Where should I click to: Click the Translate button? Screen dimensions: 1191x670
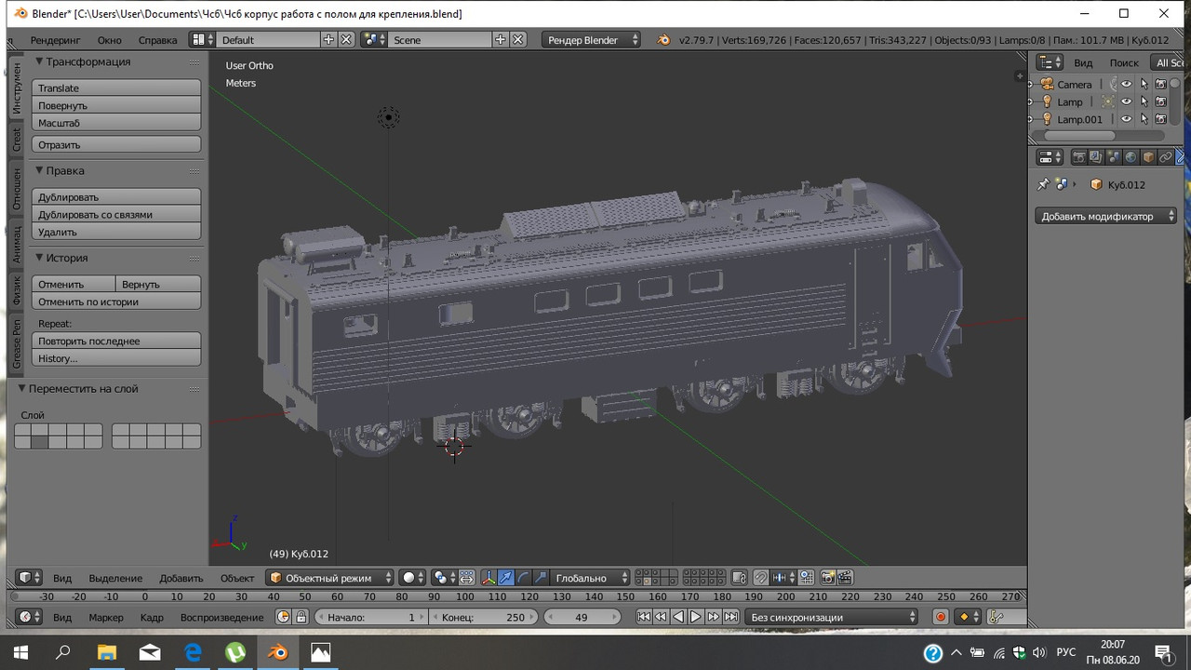pyautogui.click(x=116, y=87)
